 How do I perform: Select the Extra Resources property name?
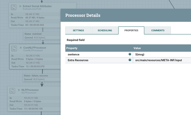click(x=77, y=60)
